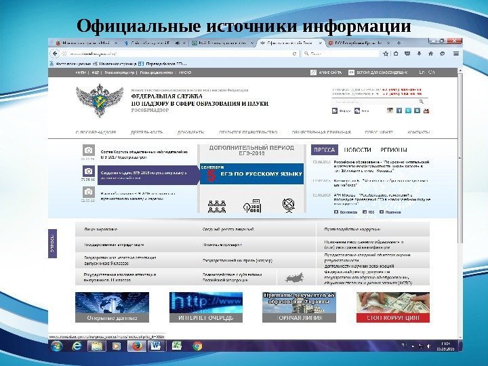This screenshot has height=366, width=488.
Task: Open the Firefox downloads arrow icon
Action: click(419, 54)
